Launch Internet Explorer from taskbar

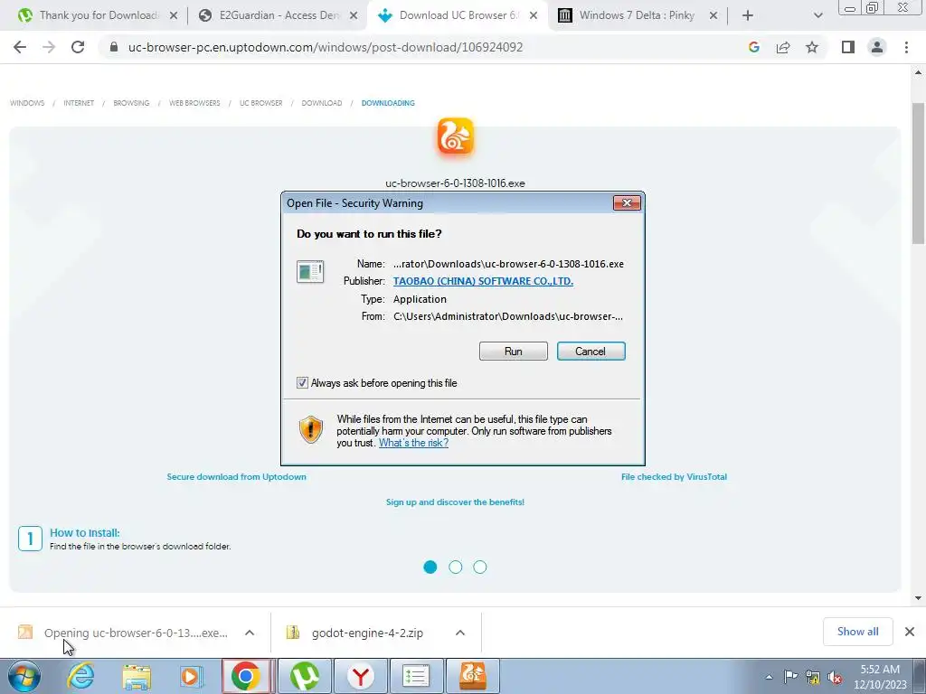pos(80,676)
